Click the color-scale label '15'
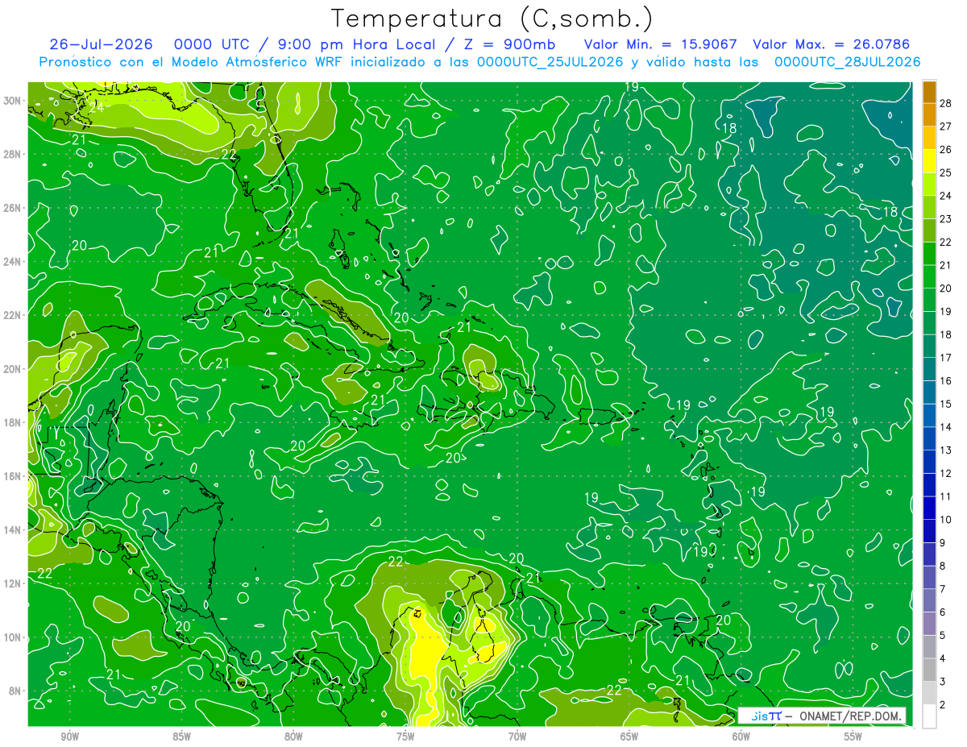967x747 pixels. [946, 404]
